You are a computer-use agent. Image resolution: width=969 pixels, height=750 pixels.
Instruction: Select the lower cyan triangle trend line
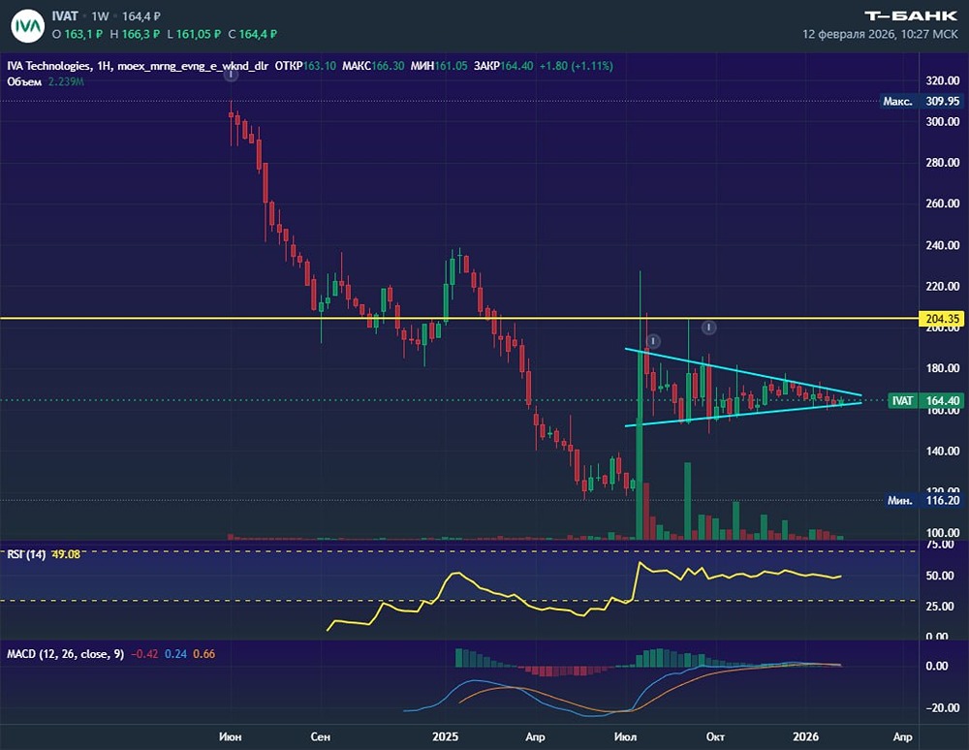(743, 414)
